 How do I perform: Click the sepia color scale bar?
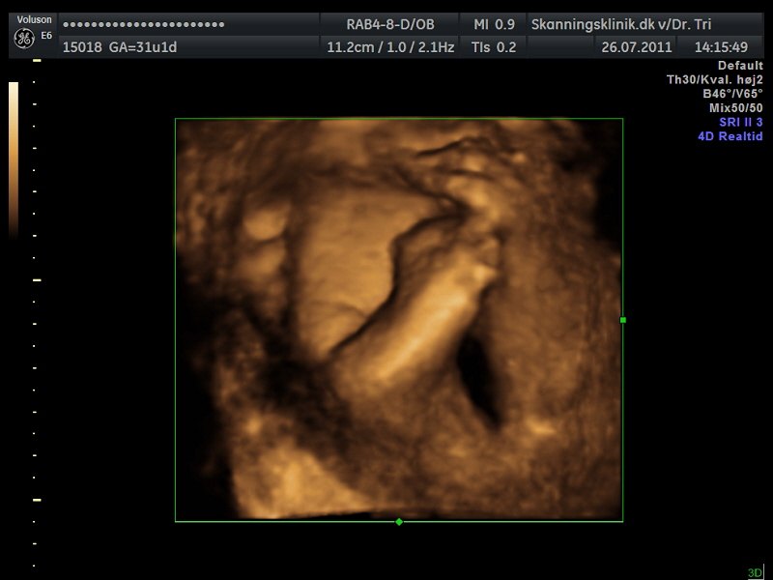click(14, 159)
